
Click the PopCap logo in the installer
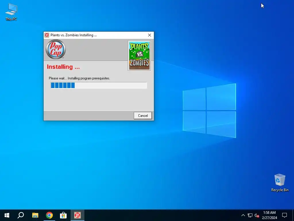56,49
